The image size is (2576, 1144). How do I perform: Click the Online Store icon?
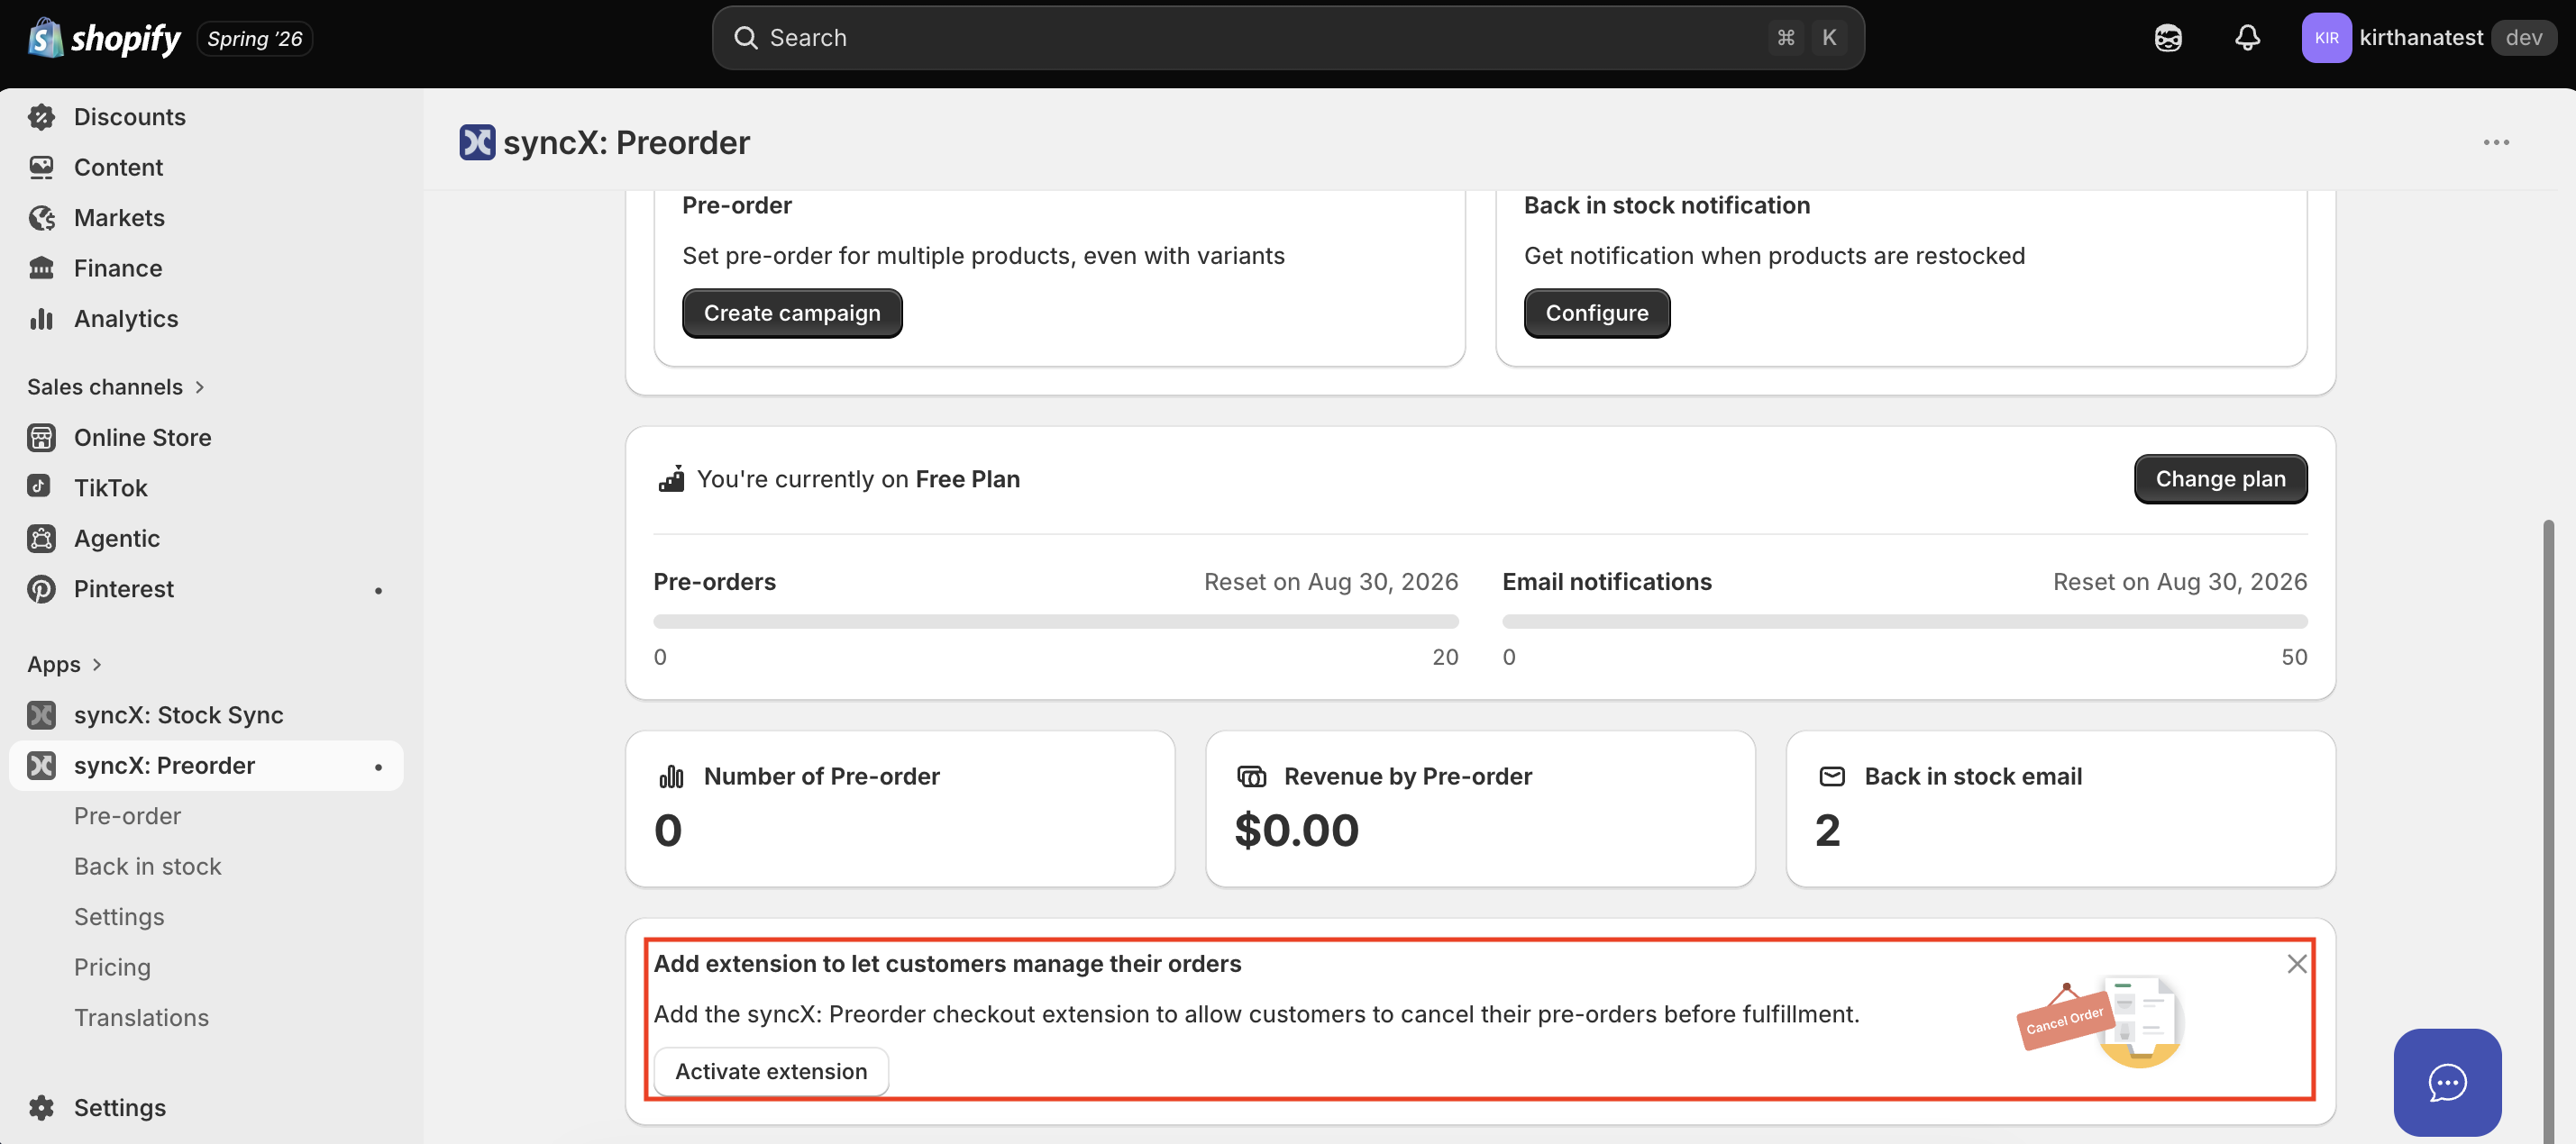click(41, 438)
